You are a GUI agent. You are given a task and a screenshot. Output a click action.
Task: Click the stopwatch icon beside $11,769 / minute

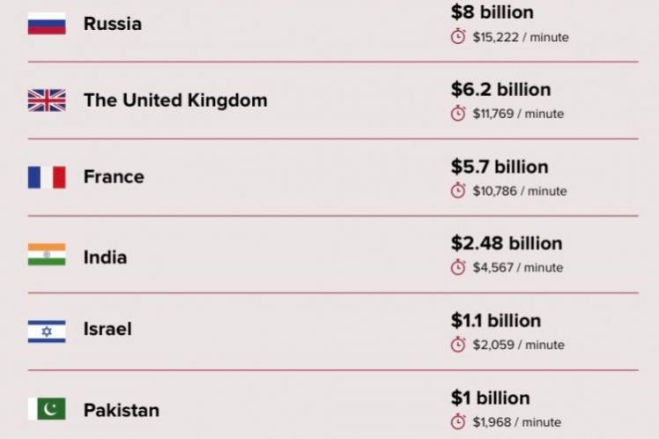click(458, 114)
